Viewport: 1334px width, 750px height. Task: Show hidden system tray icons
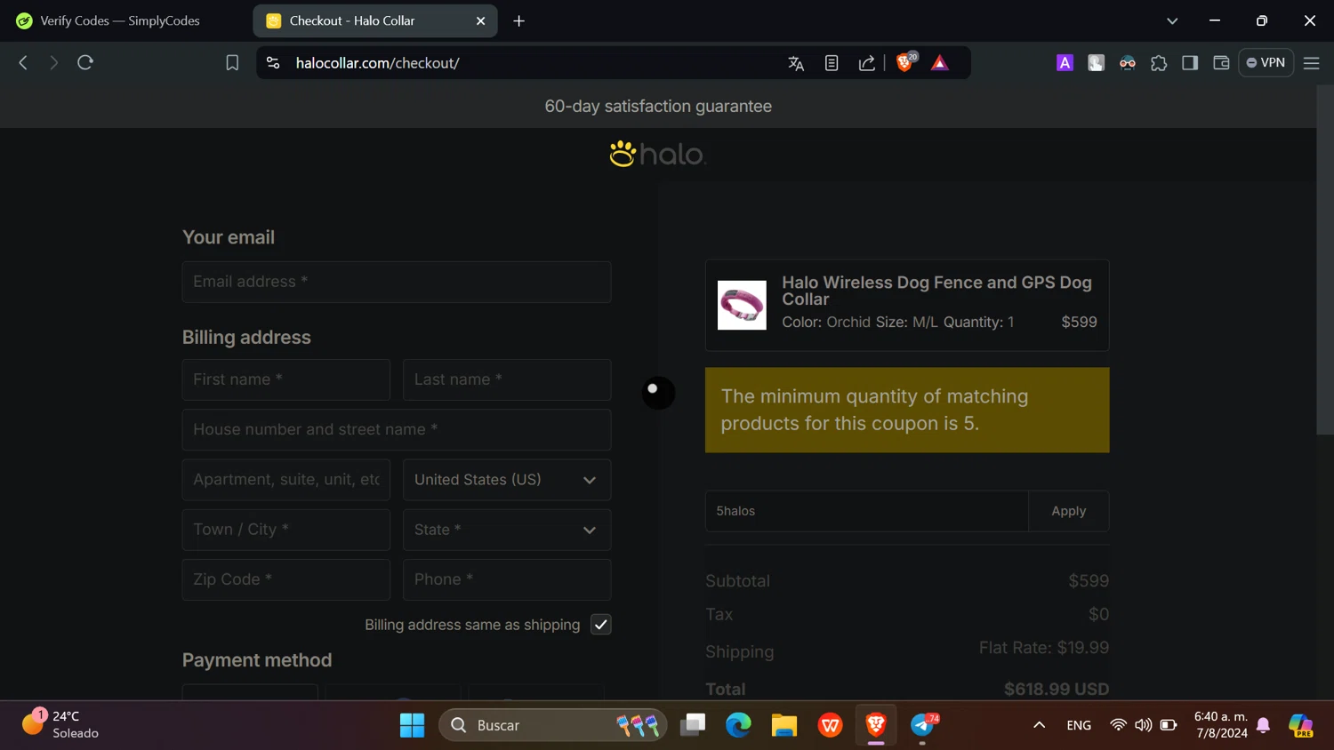[1039, 725]
